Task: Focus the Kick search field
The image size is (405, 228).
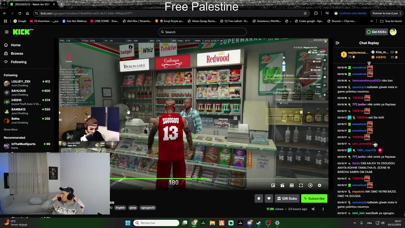Action: (x=202, y=32)
